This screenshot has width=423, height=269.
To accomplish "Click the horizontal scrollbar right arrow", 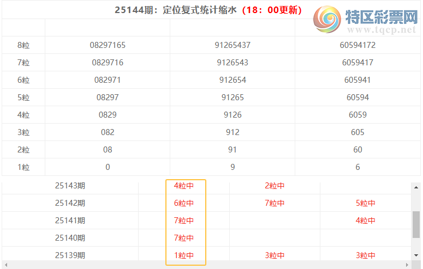I will [x=408, y=265].
